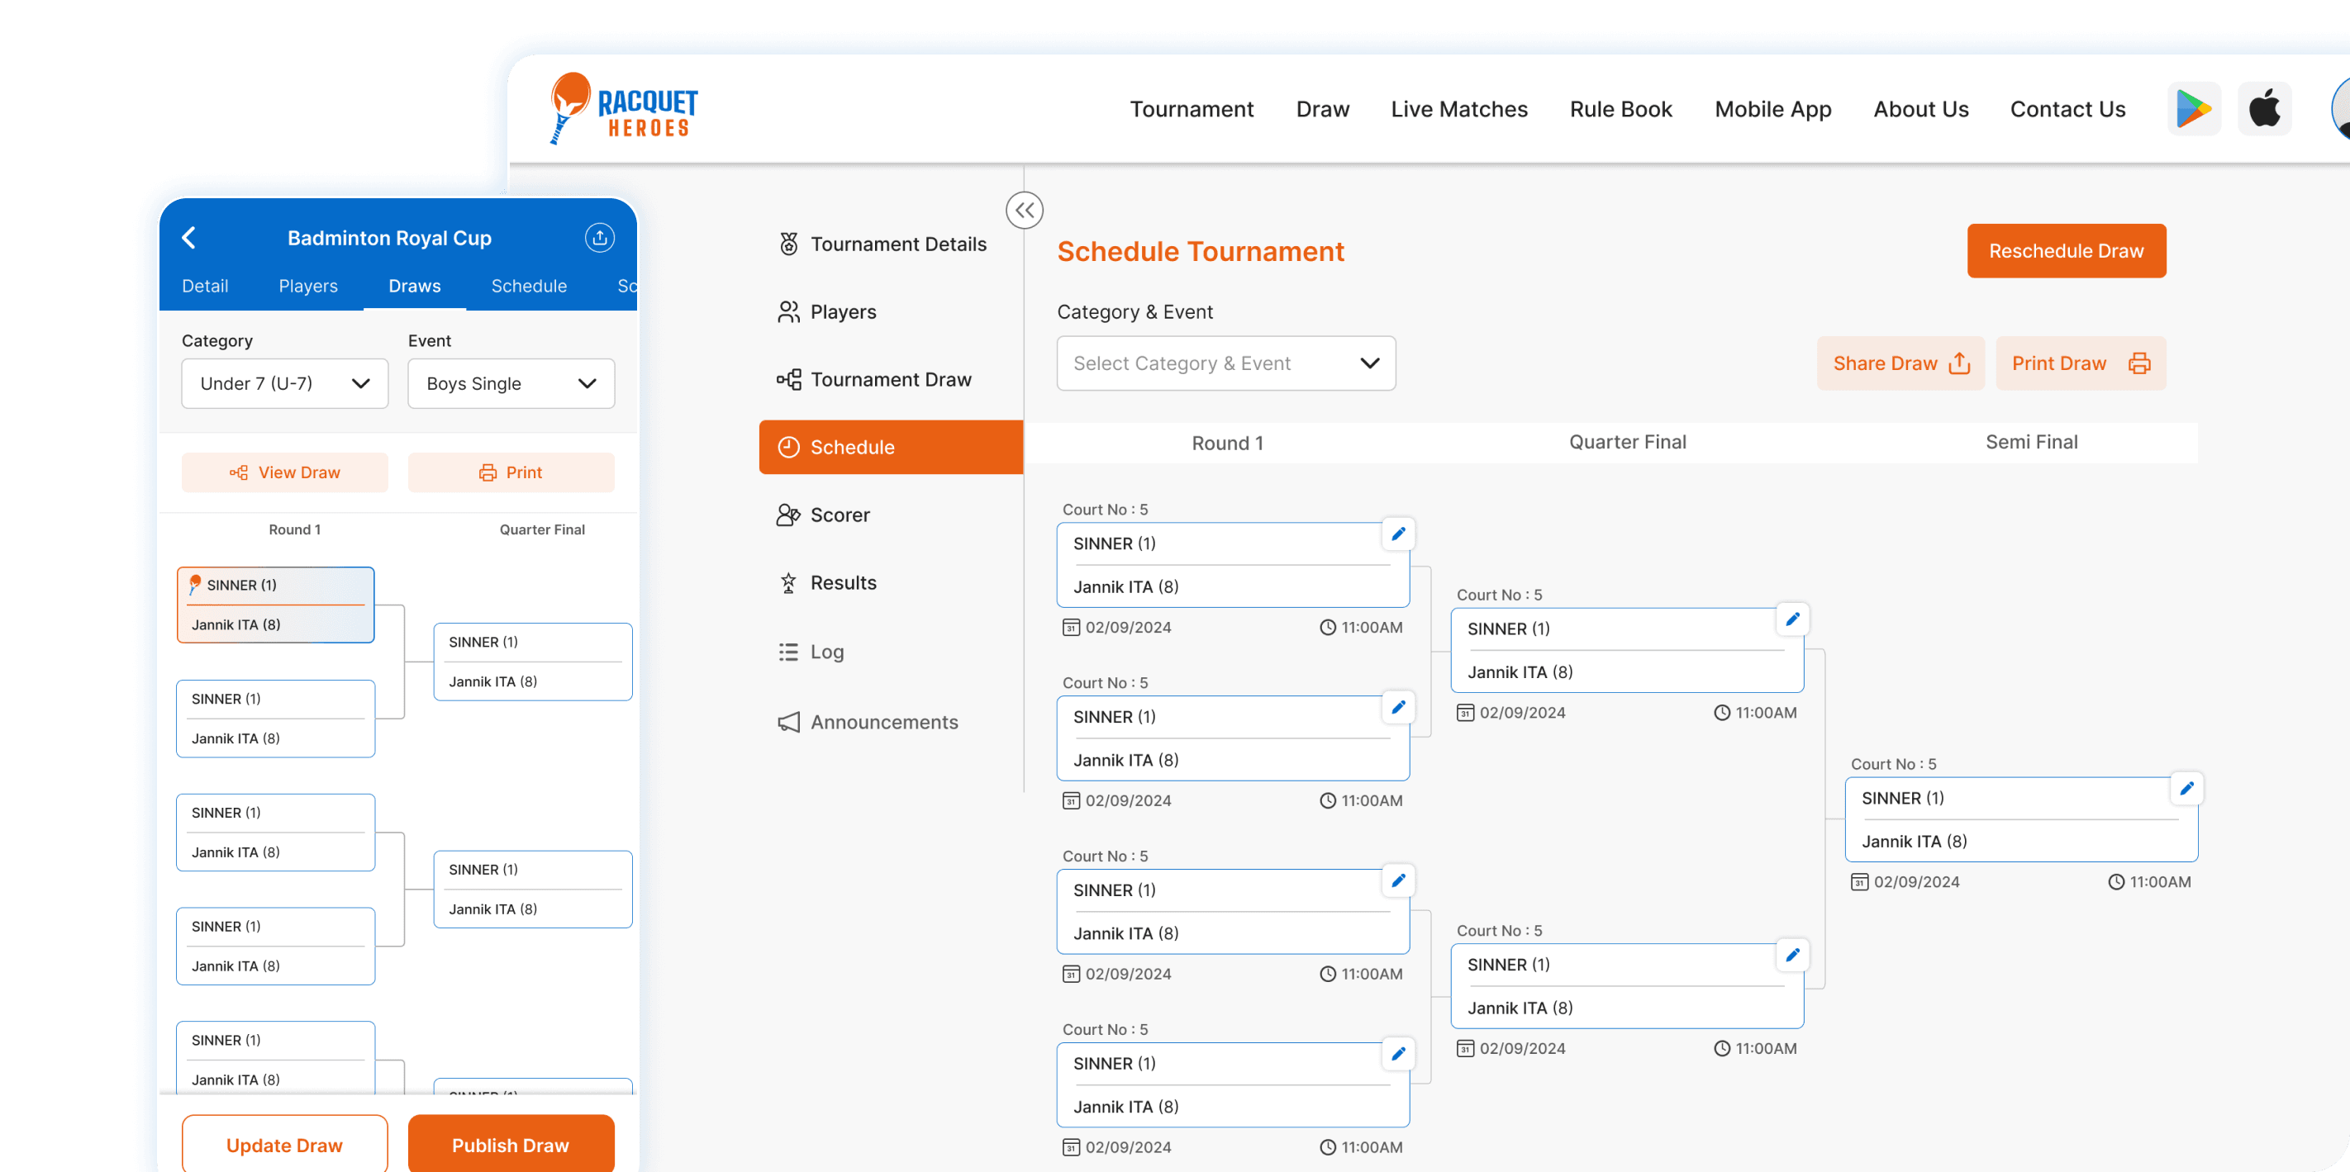Expand the Under 7 (U-7) category dropdown
The width and height of the screenshot is (2350, 1172).
pos(284,384)
